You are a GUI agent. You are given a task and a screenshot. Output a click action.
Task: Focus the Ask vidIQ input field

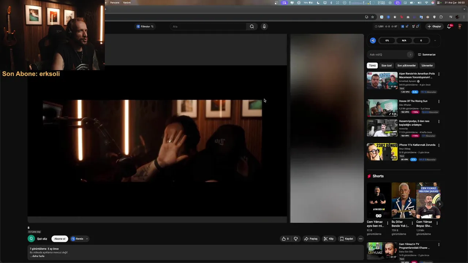[387, 54]
